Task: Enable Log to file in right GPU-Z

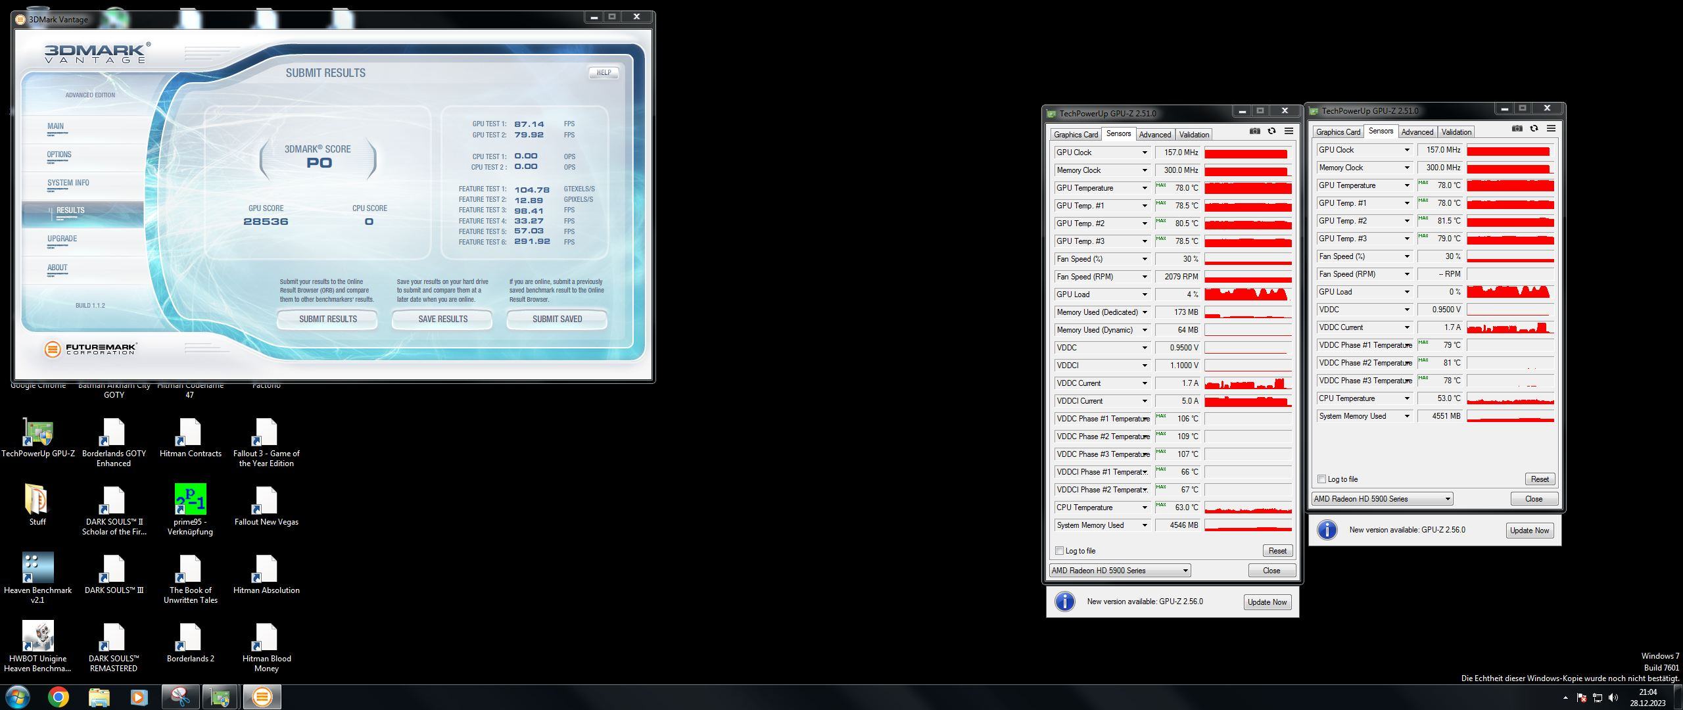Action: (x=1321, y=479)
